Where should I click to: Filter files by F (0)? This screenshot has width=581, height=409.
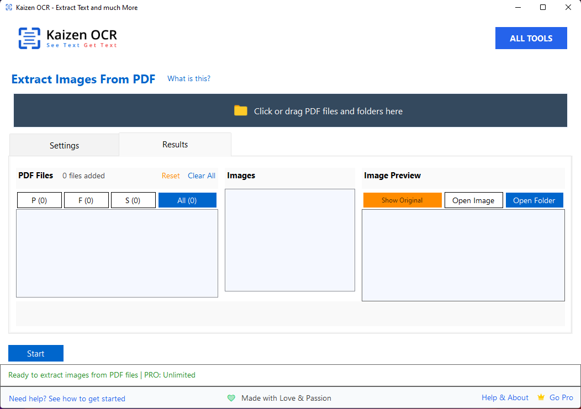coord(86,200)
